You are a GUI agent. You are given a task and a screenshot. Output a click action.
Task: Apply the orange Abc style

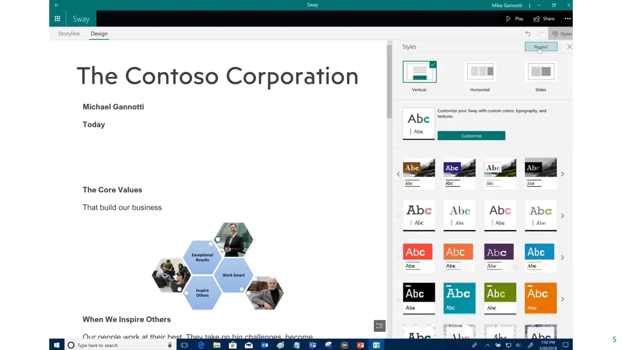pos(460,257)
